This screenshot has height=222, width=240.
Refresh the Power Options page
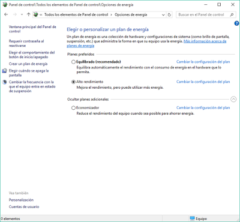pyautogui.click(x=169, y=15)
